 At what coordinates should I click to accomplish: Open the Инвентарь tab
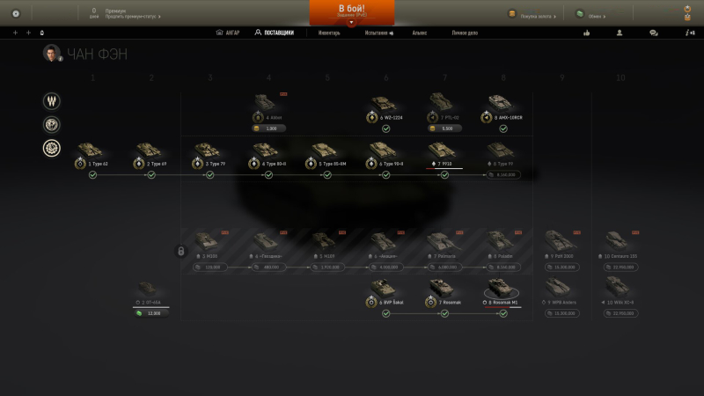pyautogui.click(x=329, y=33)
